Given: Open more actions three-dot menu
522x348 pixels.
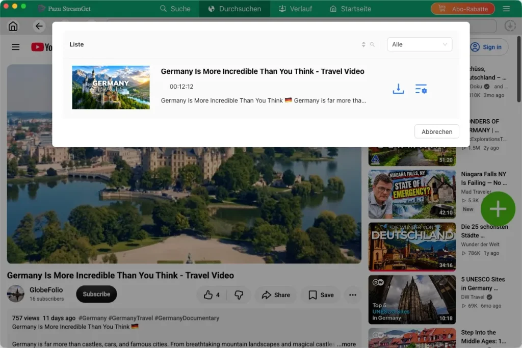Looking at the screenshot, I should [x=353, y=295].
